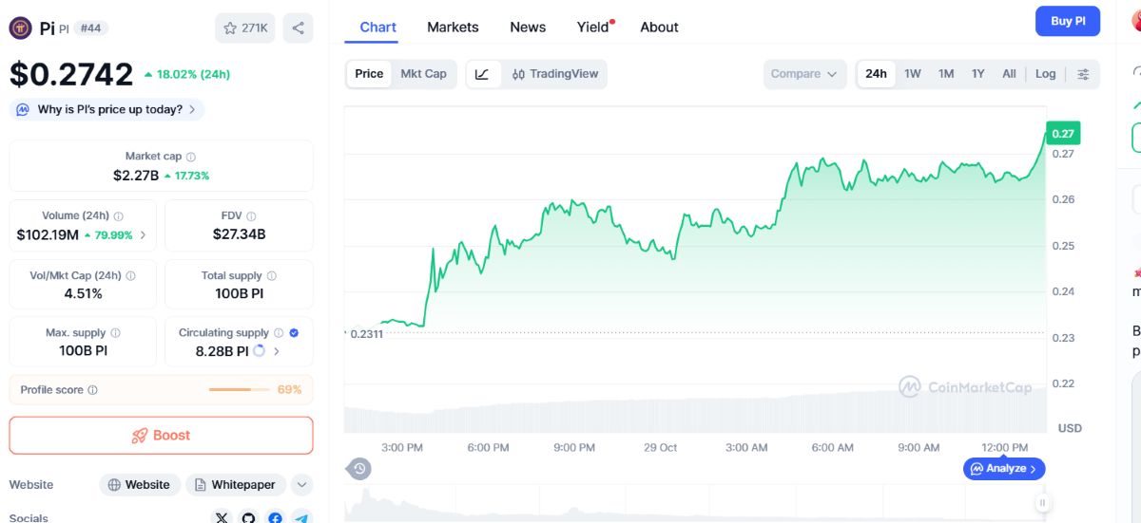Open the Markets tab
Screen dimensions: 1141x523
click(x=453, y=27)
